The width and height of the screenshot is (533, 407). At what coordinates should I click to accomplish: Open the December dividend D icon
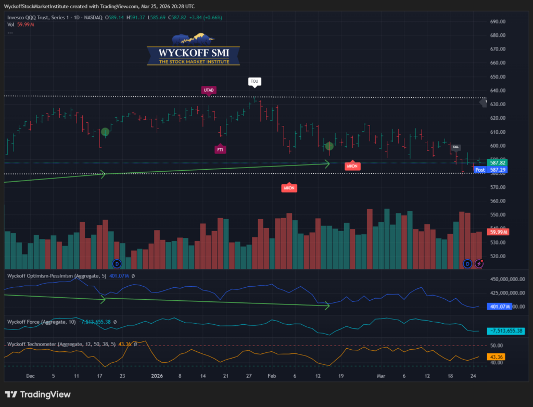[117, 263]
